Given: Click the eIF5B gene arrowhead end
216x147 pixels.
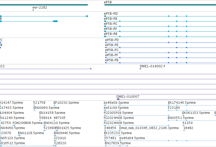Looking at the screenshot, I should click(105, 5).
